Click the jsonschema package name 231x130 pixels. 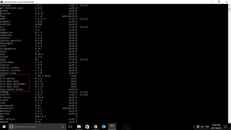pyautogui.click(x=7, y=62)
